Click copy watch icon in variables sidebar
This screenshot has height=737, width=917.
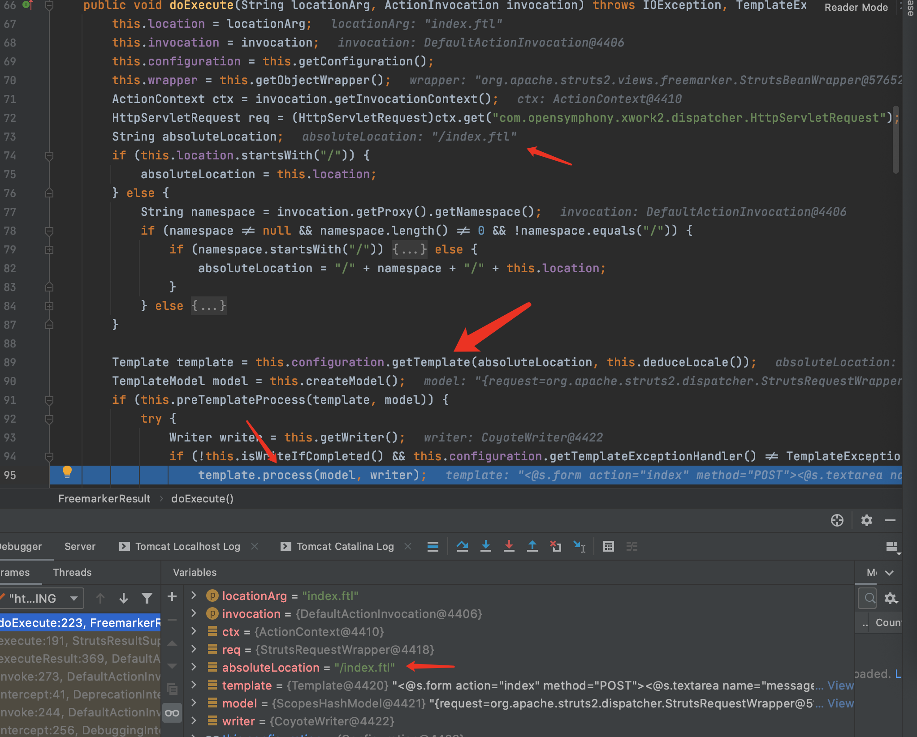[172, 689]
